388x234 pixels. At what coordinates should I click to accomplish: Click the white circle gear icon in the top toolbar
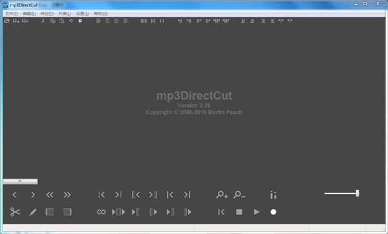80,21
